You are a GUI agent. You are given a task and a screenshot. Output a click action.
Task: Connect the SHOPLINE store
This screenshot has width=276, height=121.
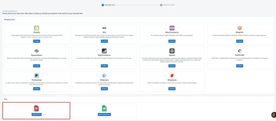coord(240,66)
